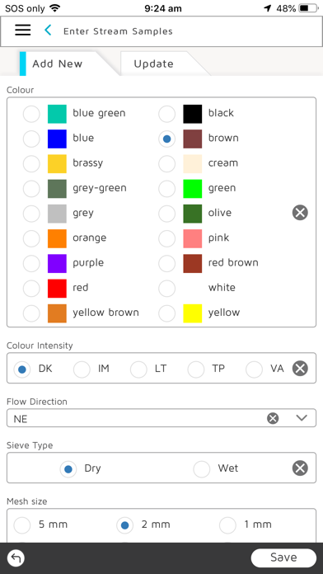Clear the Flow Direction value
The width and height of the screenshot is (323, 574).
click(x=273, y=418)
